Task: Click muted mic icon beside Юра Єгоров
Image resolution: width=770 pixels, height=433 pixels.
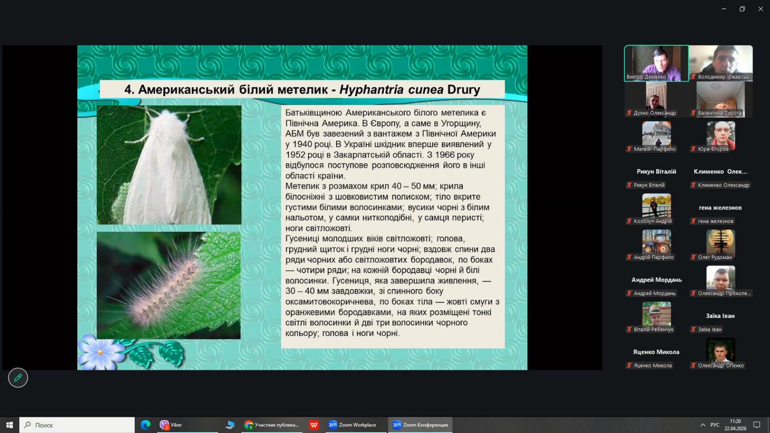Action: coord(693,149)
